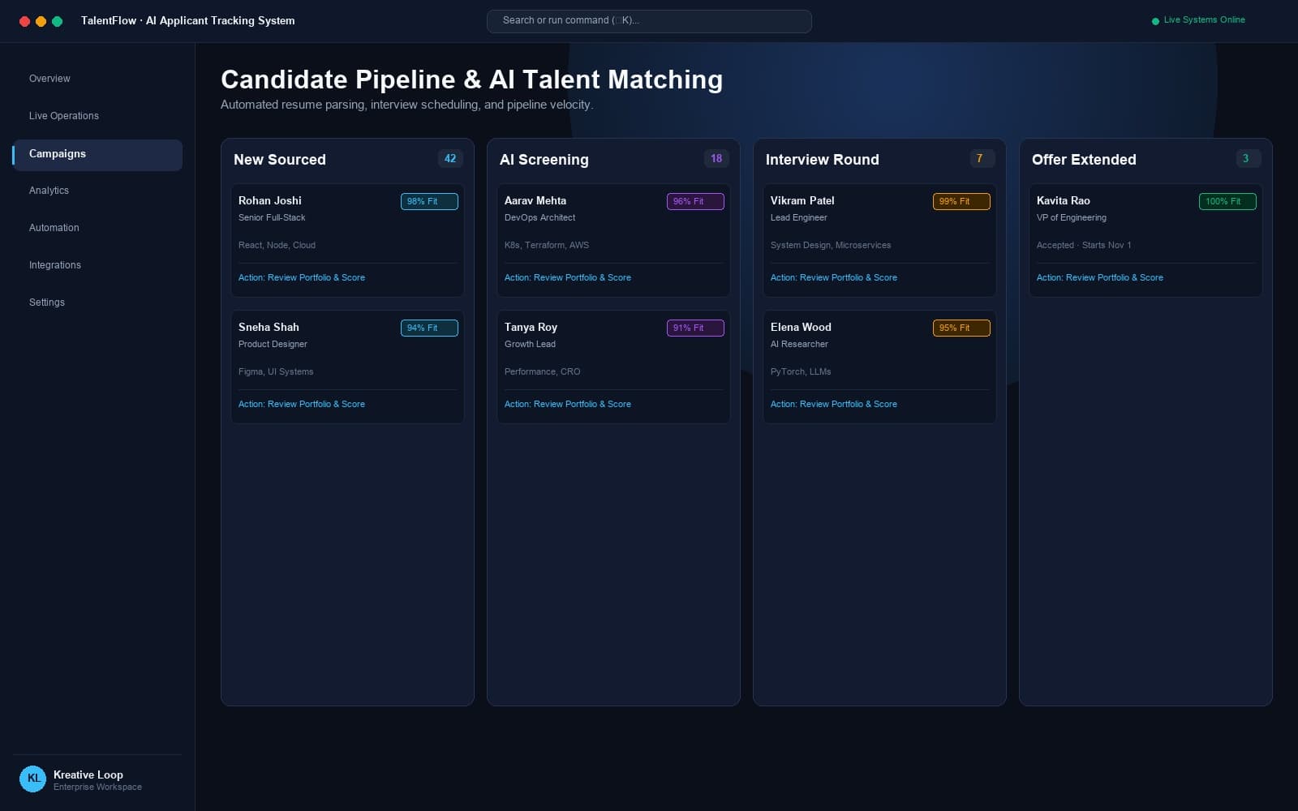Screen dimensions: 1298x811
Task: Click Sneha Shah's Review Portfolio & Score action
Action: (302, 404)
